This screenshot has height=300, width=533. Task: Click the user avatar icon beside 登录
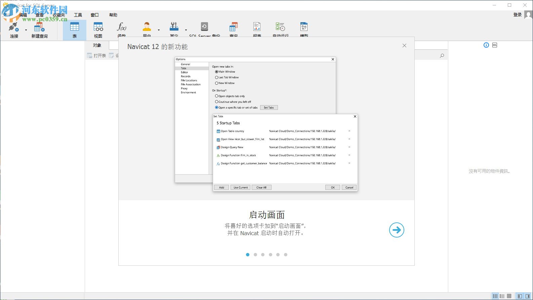(528, 15)
